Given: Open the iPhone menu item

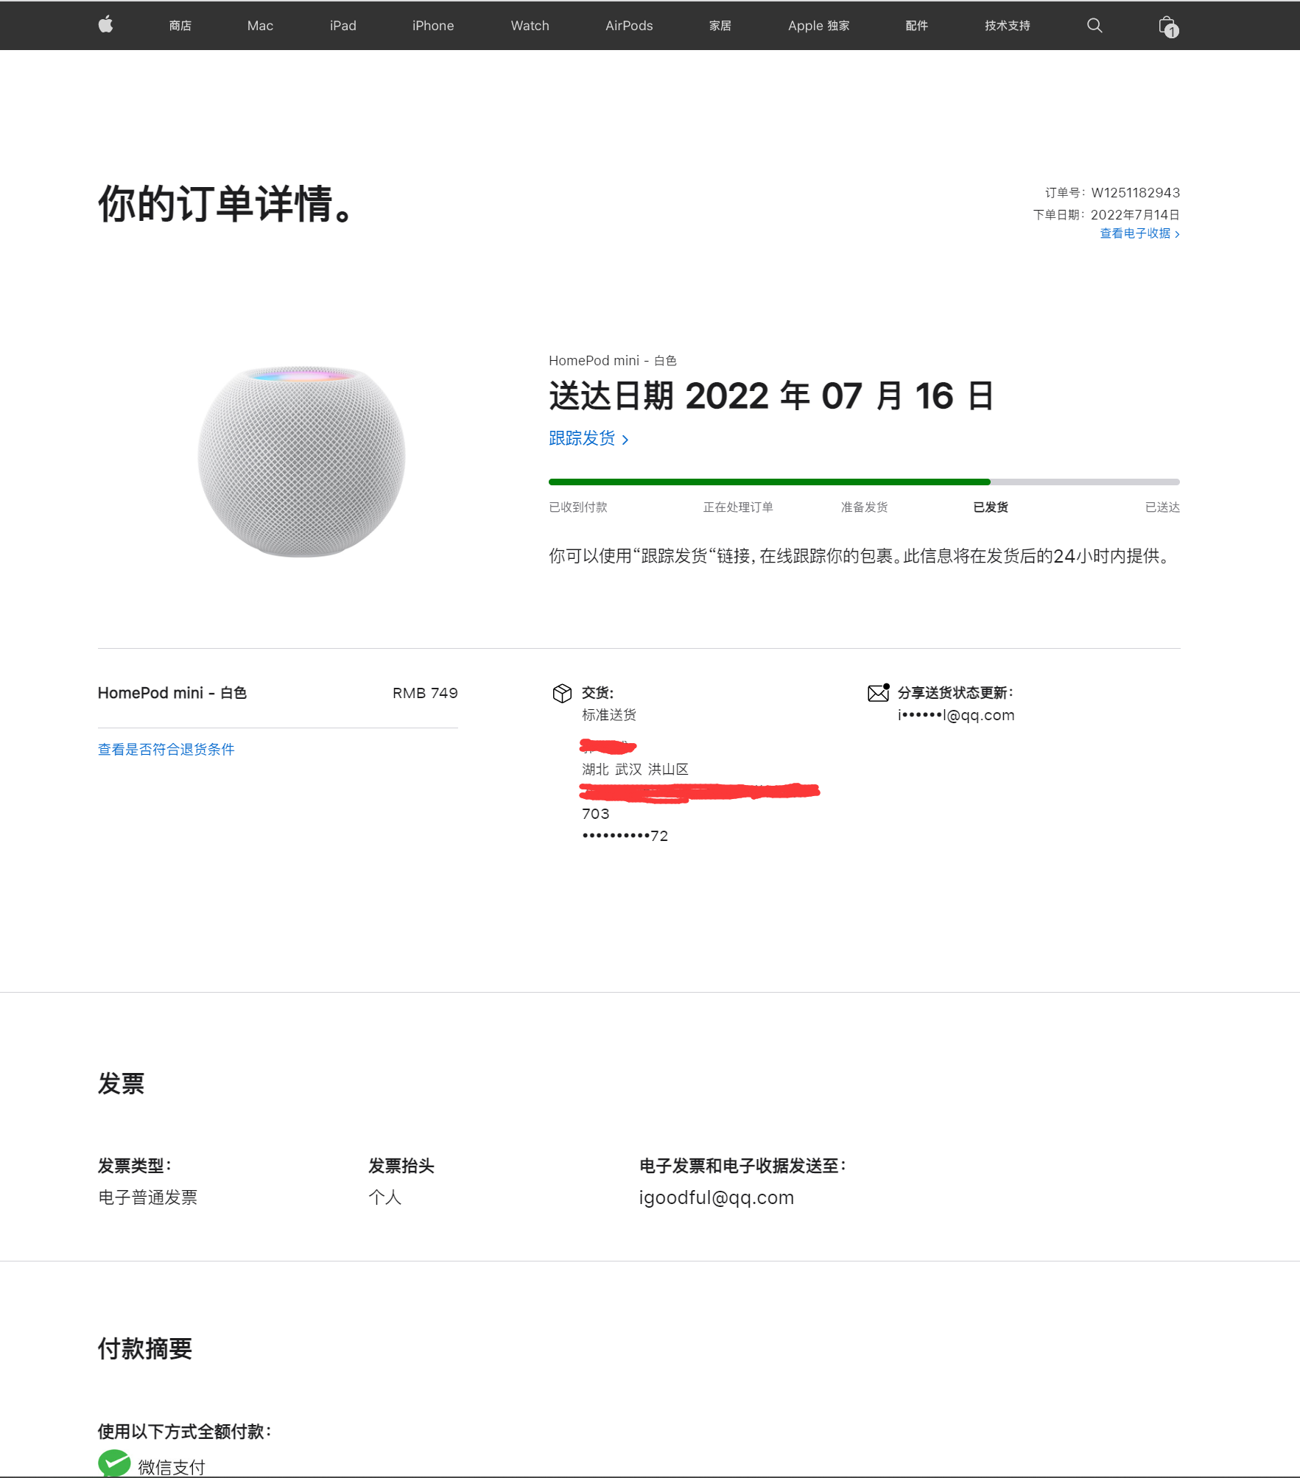Looking at the screenshot, I should point(433,26).
